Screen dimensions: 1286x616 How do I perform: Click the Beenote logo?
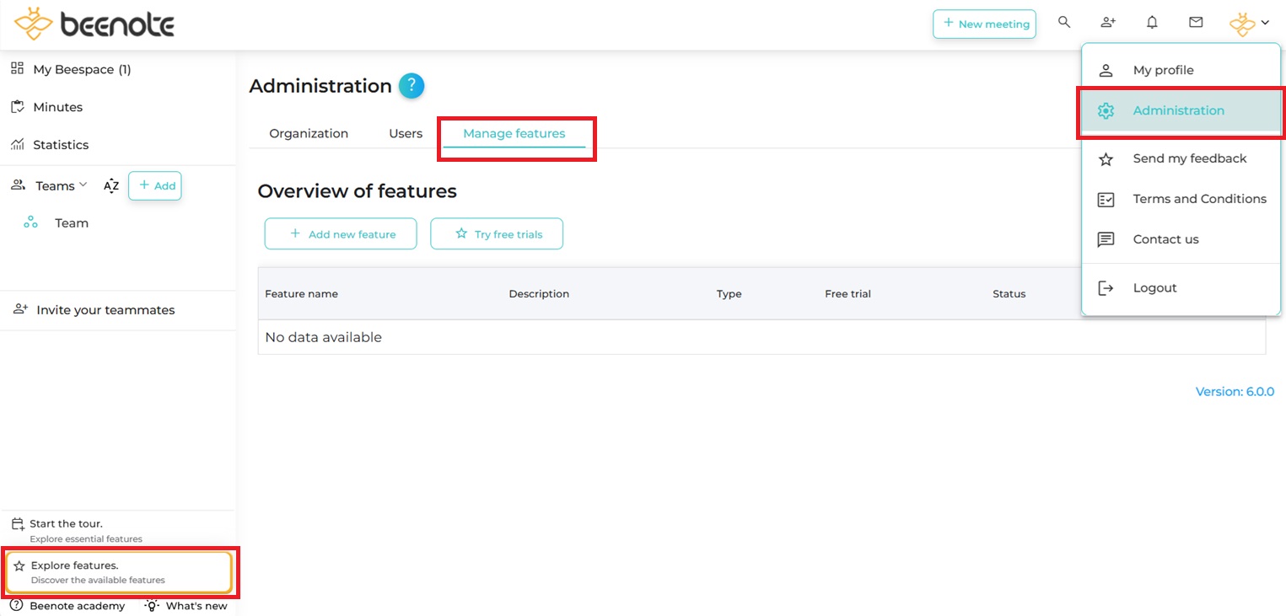point(94,24)
